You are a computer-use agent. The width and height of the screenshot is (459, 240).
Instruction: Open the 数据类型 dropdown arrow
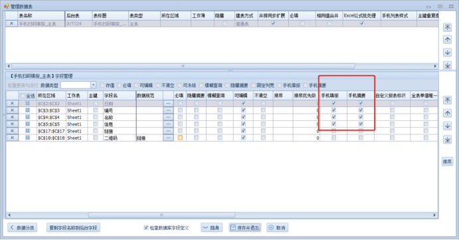pos(94,85)
